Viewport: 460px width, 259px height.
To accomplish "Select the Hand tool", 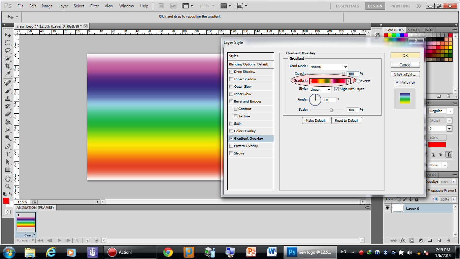I will pos(7,178).
